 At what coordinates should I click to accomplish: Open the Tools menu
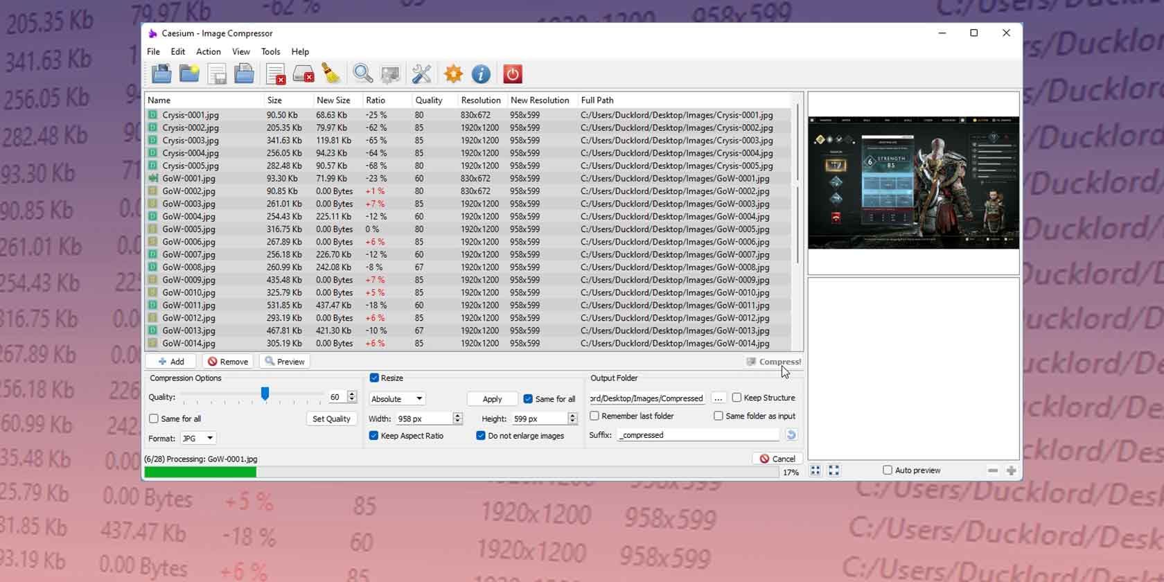point(270,51)
